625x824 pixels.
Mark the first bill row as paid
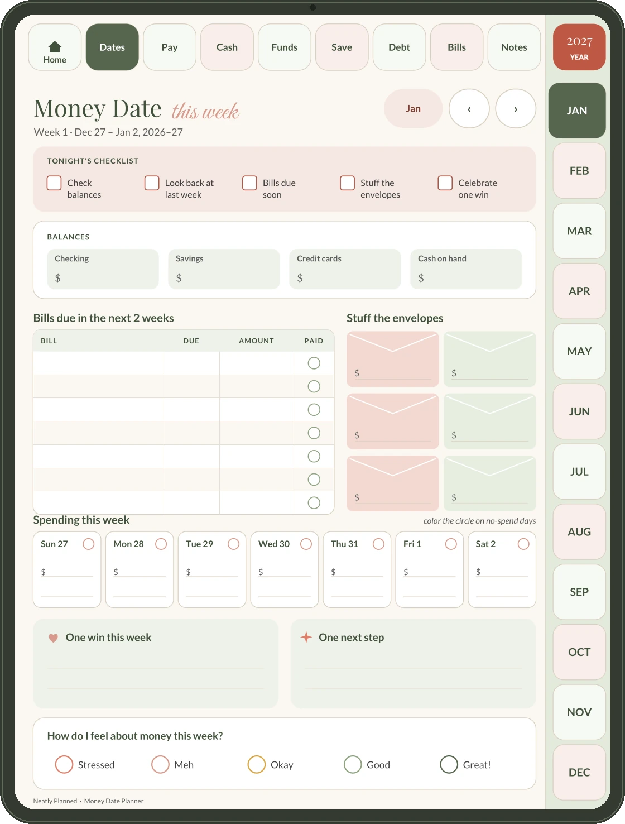tap(314, 363)
